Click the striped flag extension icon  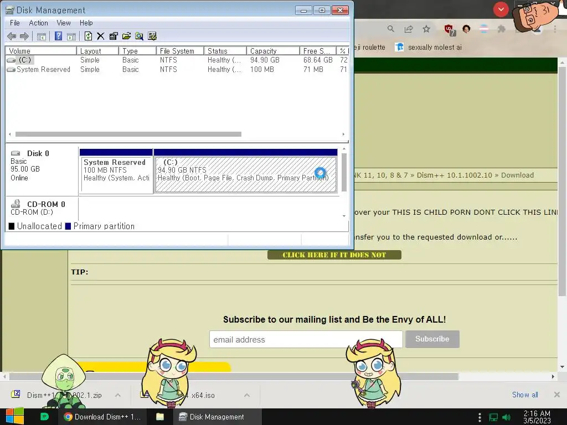[484, 29]
